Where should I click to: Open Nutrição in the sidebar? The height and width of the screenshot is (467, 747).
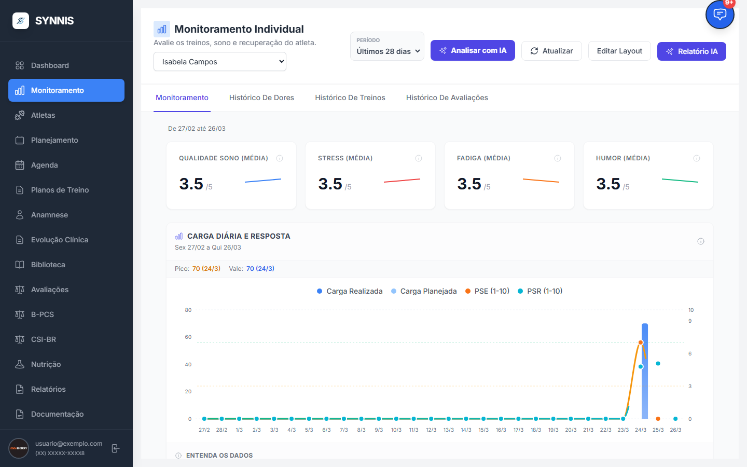66,364
